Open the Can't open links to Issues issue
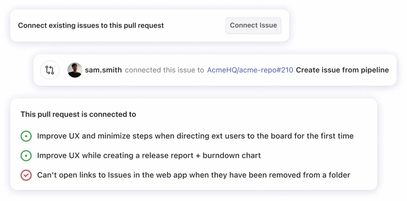The width and height of the screenshot is (407, 201). [x=193, y=176]
